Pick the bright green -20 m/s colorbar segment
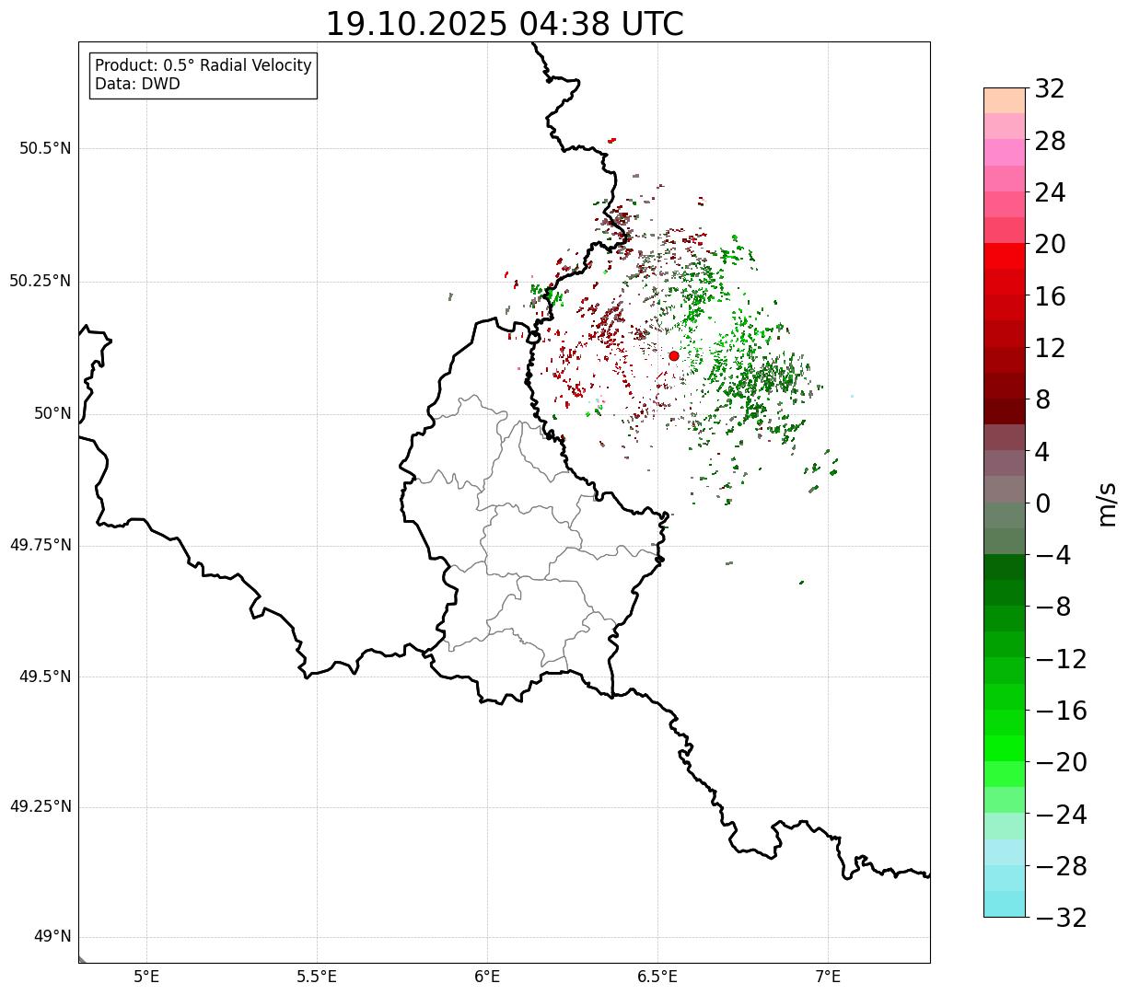 pos(1005,748)
